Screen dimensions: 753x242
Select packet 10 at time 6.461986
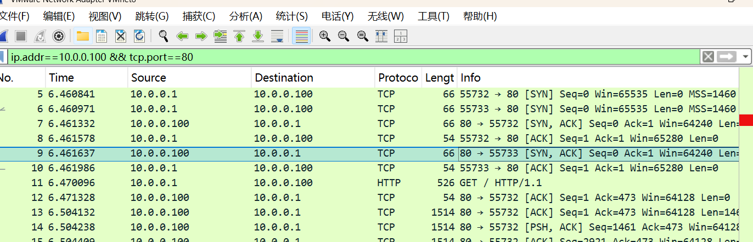(x=369, y=168)
